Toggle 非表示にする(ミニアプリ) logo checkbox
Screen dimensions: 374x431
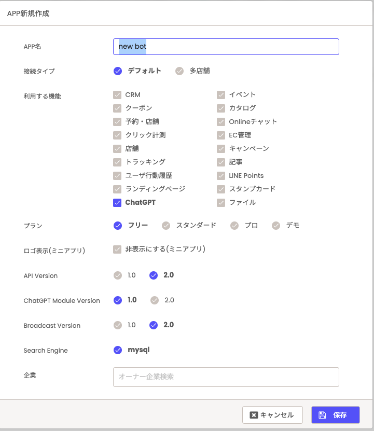coord(117,249)
